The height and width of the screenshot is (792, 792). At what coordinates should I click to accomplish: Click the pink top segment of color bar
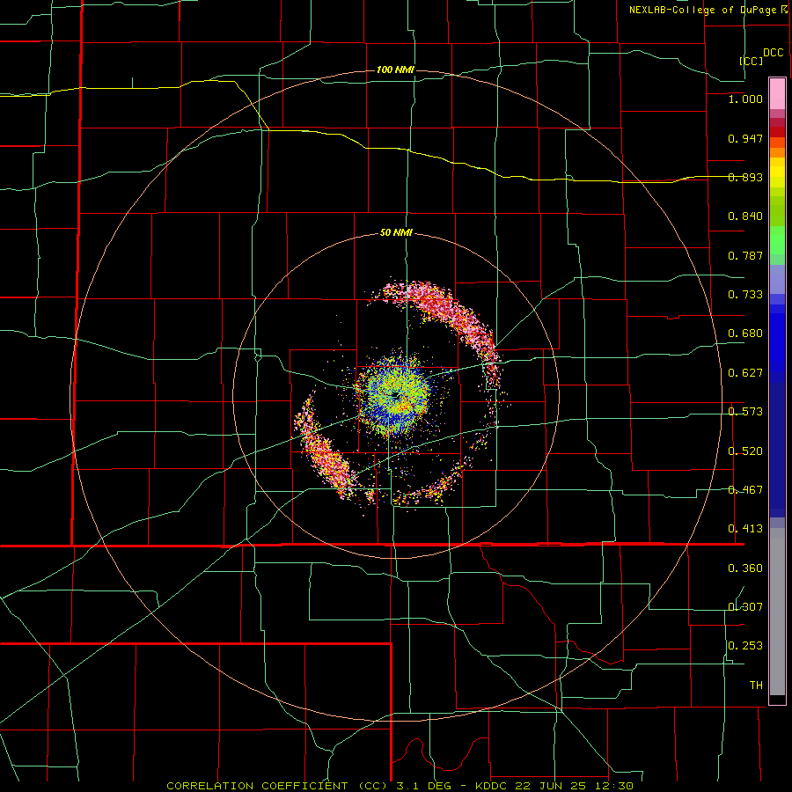[777, 94]
